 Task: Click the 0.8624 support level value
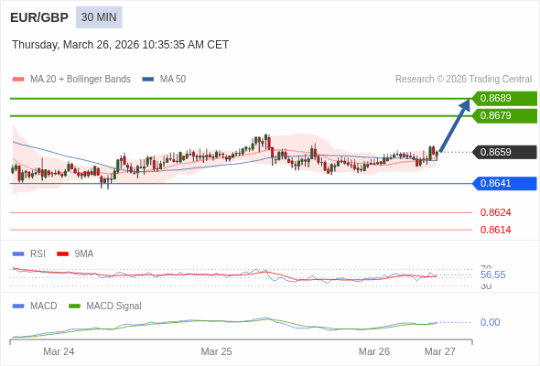click(x=495, y=212)
